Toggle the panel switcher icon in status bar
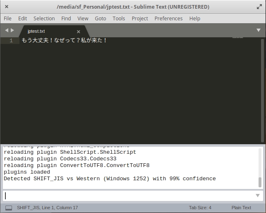Viewport: 266px width, 213px height. (9, 208)
